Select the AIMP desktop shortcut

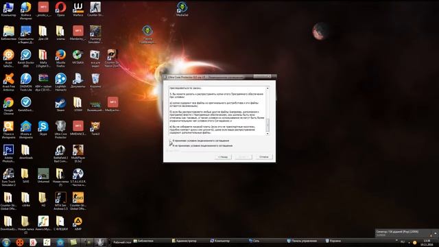click(x=78, y=224)
